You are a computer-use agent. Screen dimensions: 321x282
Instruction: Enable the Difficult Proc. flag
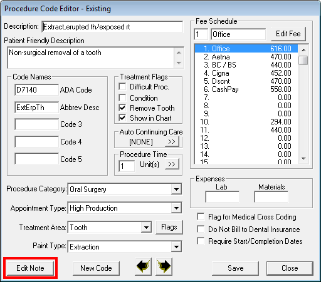tap(122, 86)
